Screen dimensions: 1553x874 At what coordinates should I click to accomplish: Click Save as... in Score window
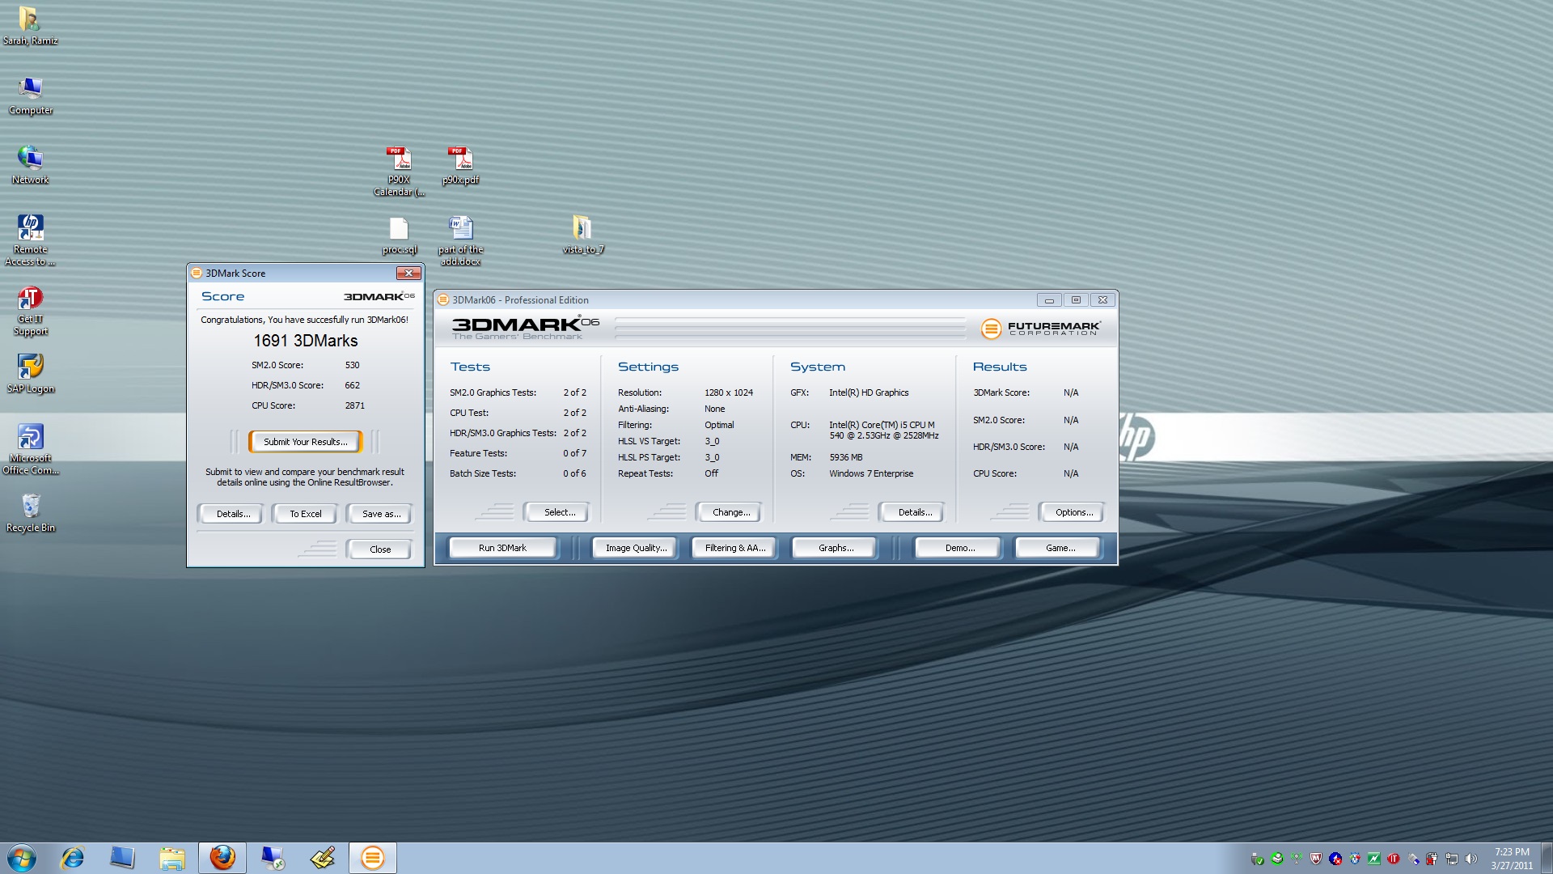[x=381, y=514]
